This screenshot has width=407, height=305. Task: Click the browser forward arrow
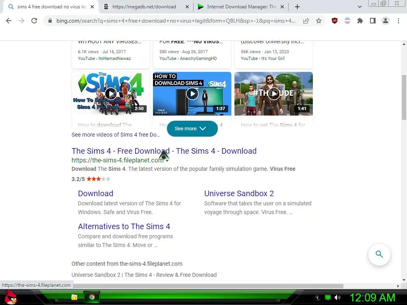21,21
